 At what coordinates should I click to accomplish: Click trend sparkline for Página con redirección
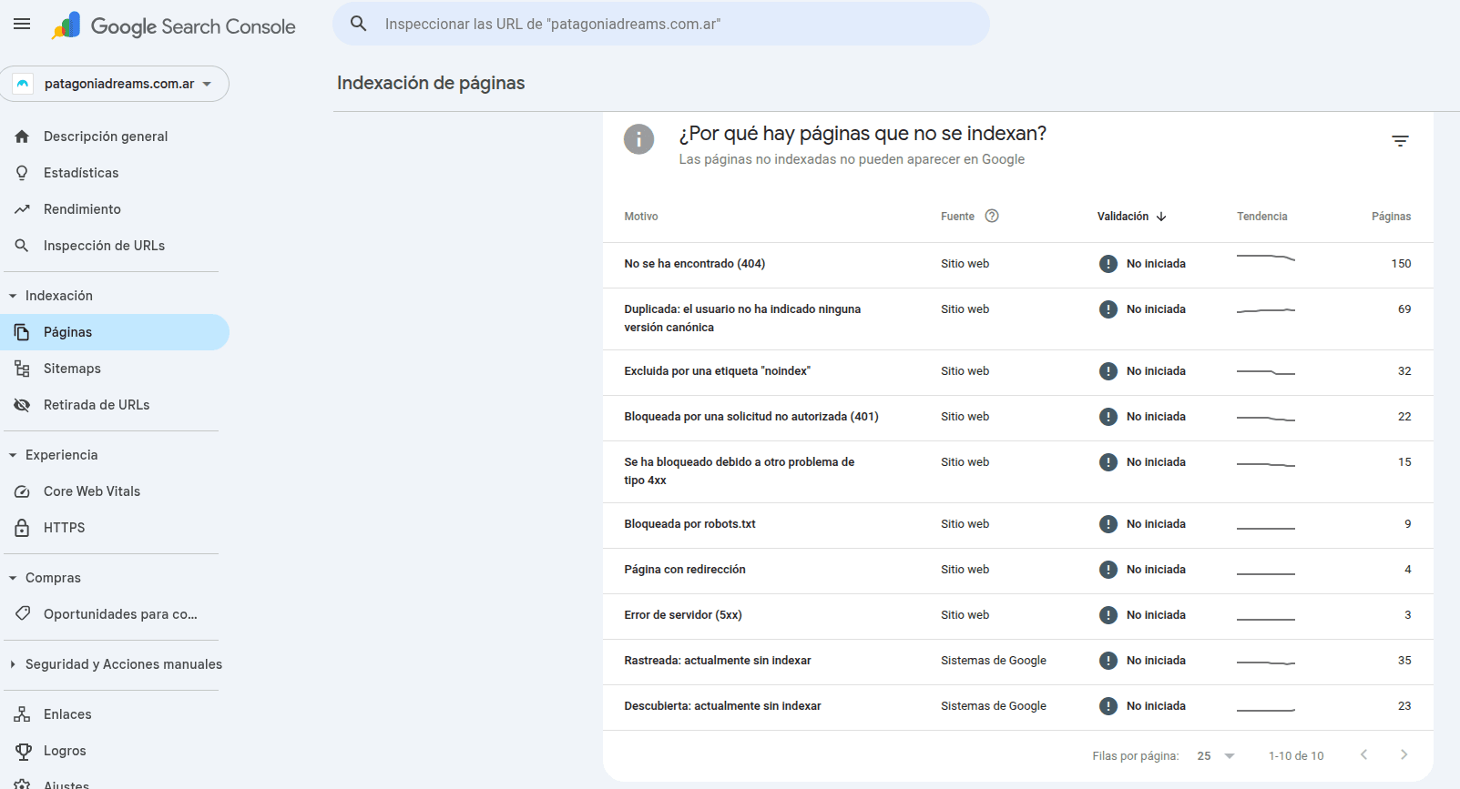[1266, 572]
